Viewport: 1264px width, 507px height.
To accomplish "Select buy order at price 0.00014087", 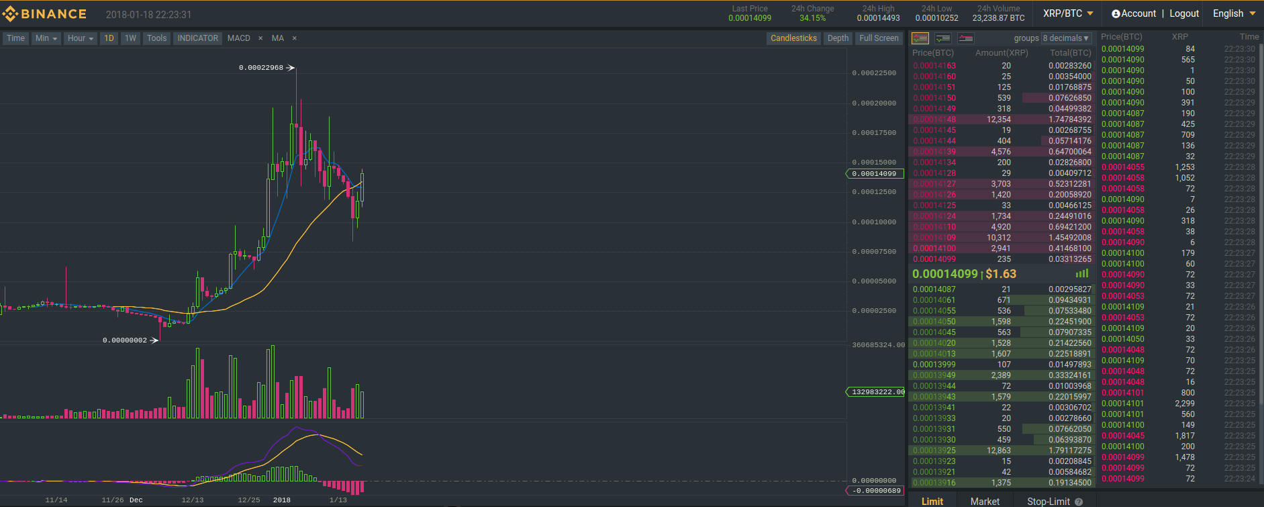I will [x=1002, y=289].
